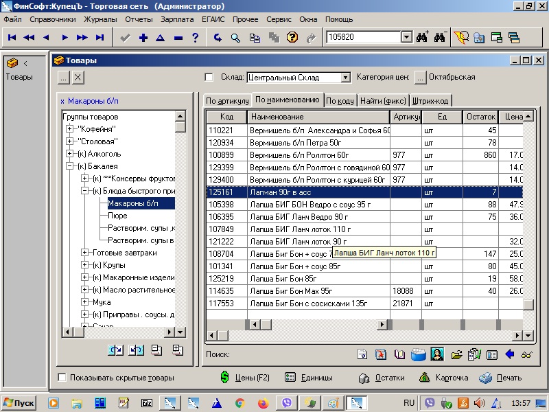This screenshot has height=412, width=549.
Task: Click the groups tree vertical scrollbar thumb
Action: (x=180, y=127)
